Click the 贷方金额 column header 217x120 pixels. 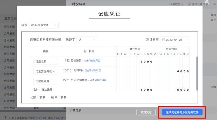171,49
